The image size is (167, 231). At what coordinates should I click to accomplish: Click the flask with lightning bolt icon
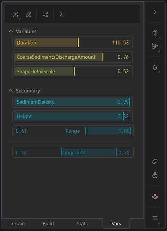(155, 175)
